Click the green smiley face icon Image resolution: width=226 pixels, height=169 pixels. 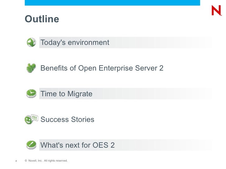pyautogui.click(x=28, y=120)
